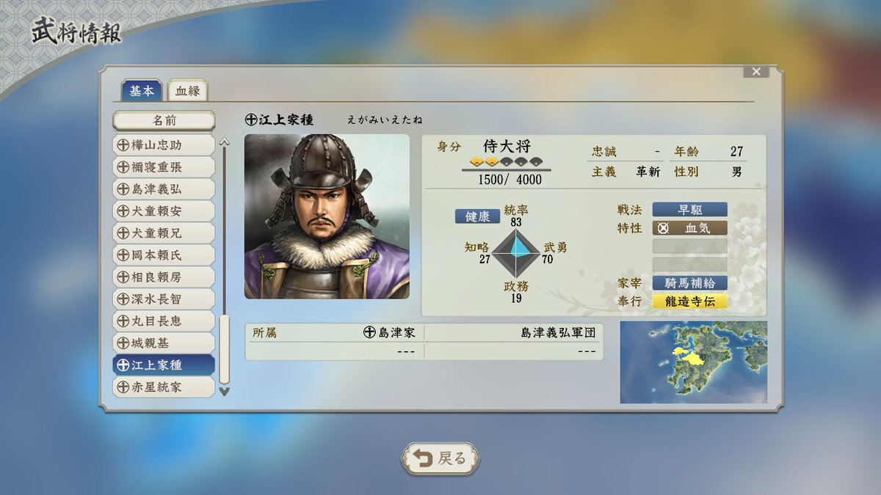Click the clan crest icon beside 樺山忠助
Screen dimensions: 881x495
click(123, 145)
